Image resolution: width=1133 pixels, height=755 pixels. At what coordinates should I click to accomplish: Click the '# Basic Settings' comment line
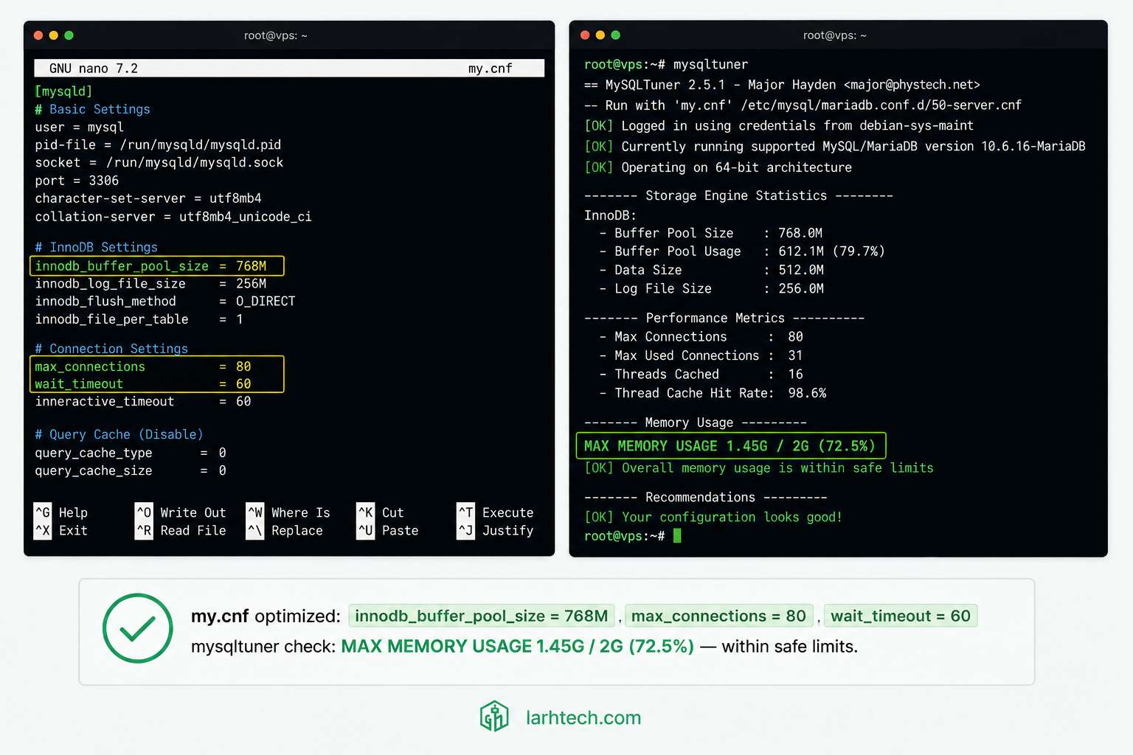click(92, 109)
